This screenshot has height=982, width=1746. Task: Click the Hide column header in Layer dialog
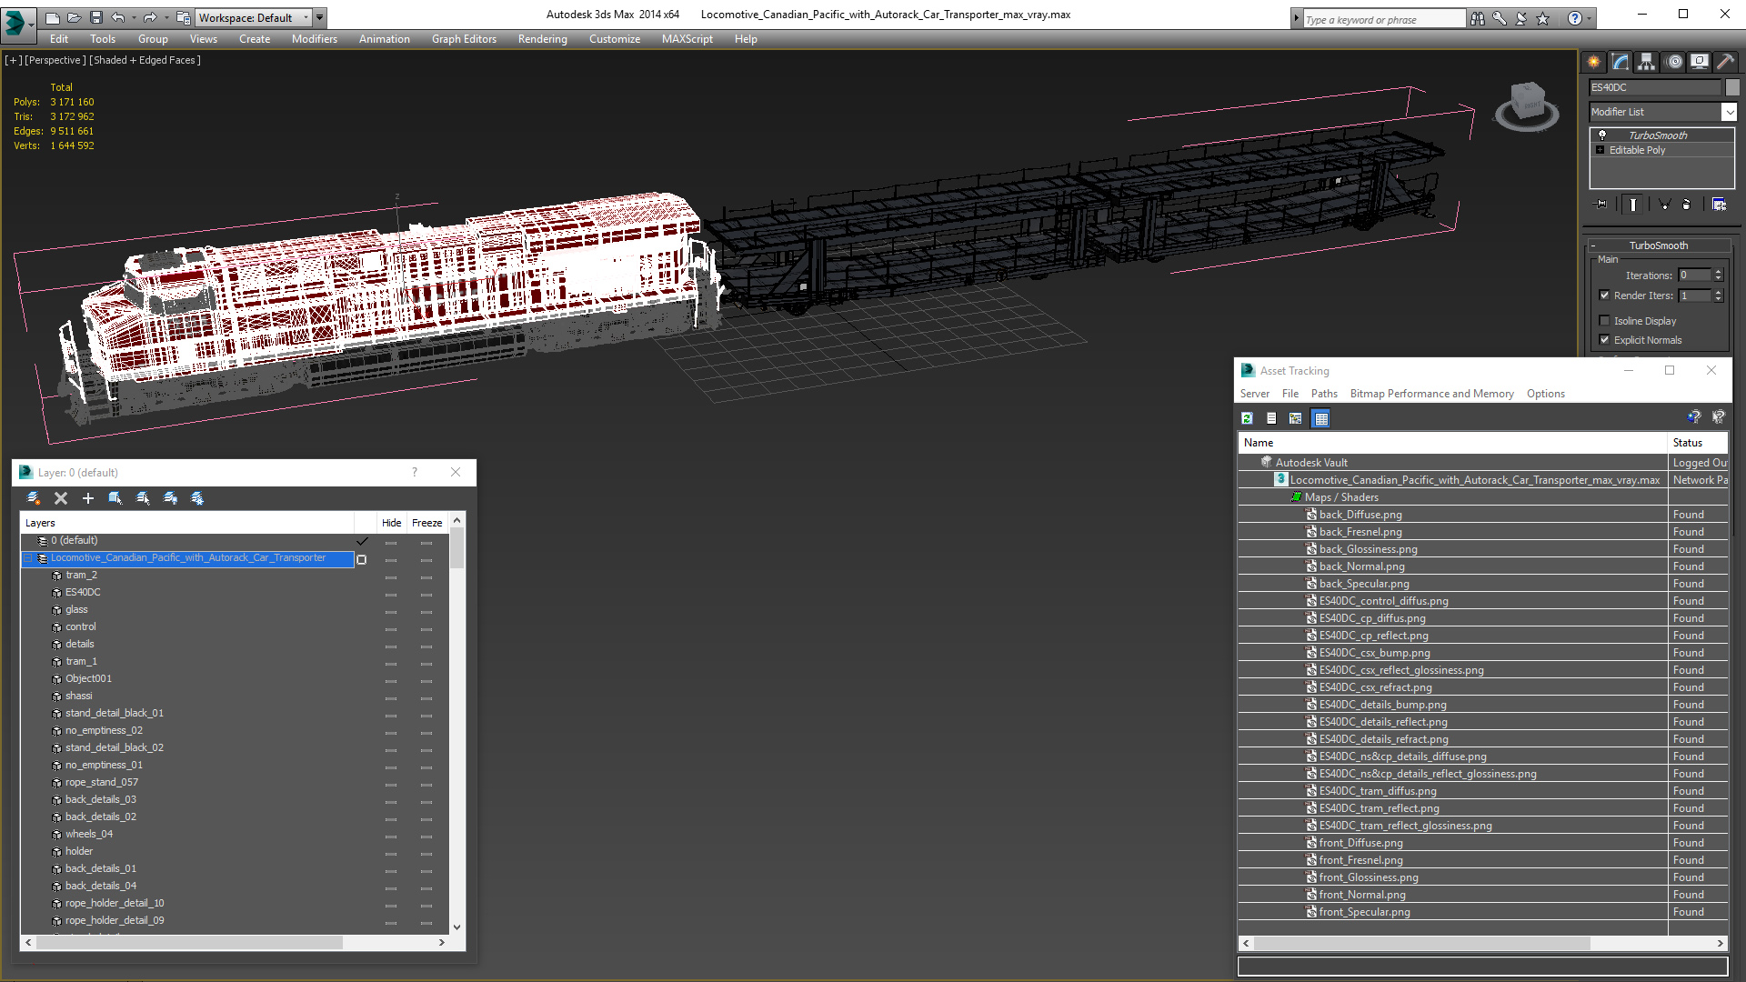click(x=391, y=523)
